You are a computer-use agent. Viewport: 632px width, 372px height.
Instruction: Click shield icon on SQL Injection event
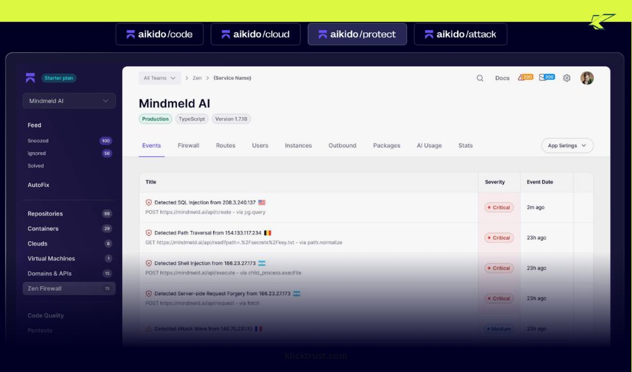click(149, 203)
